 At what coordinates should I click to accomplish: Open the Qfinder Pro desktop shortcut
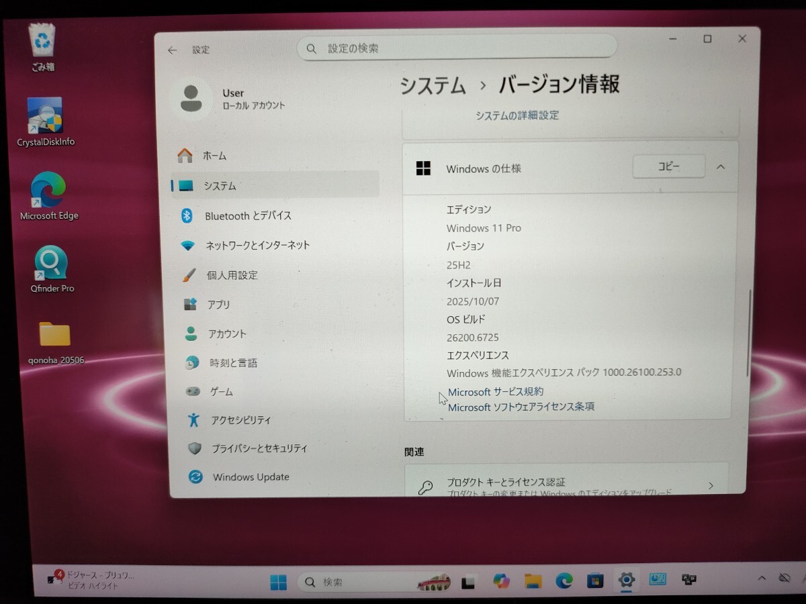point(52,270)
